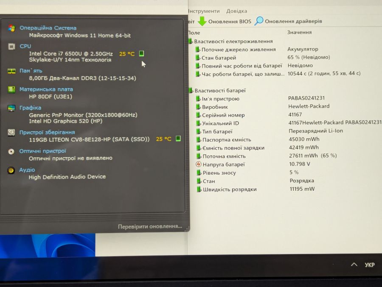This screenshot has height=287, width=382.
Task: Select the Час роботи батареї, що залиш... row
Action: tap(278, 74)
